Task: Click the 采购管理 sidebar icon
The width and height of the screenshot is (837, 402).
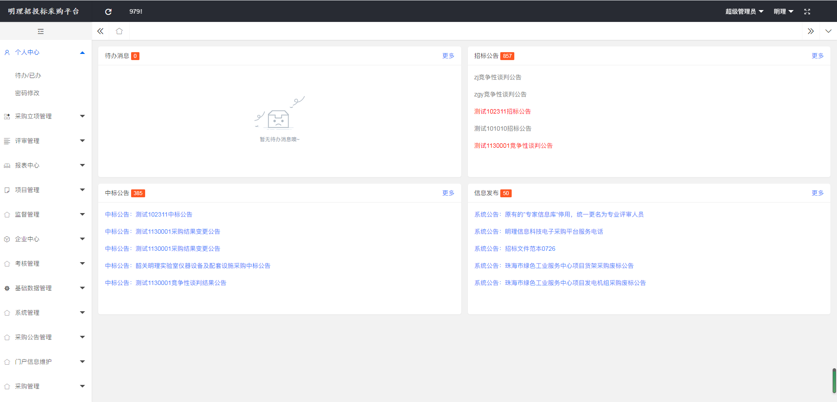Action: point(7,386)
